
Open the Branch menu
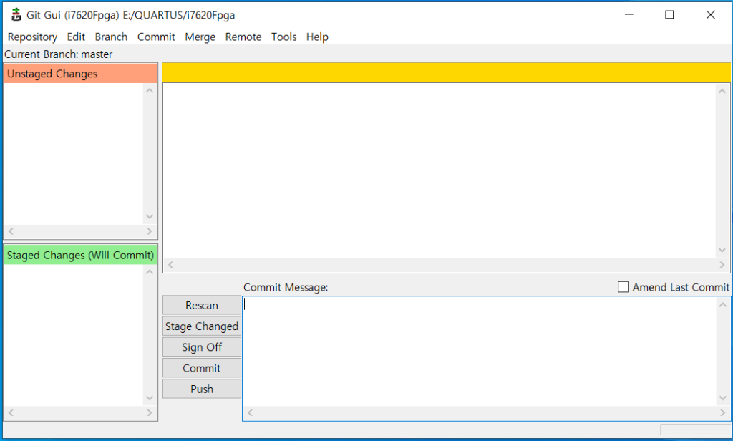tap(111, 37)
